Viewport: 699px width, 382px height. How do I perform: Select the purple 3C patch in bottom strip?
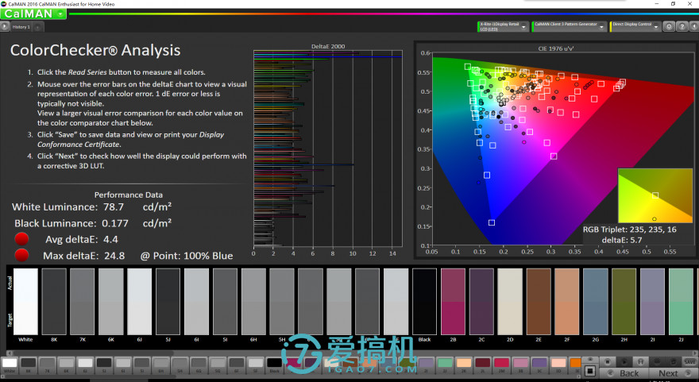point(539,365)
